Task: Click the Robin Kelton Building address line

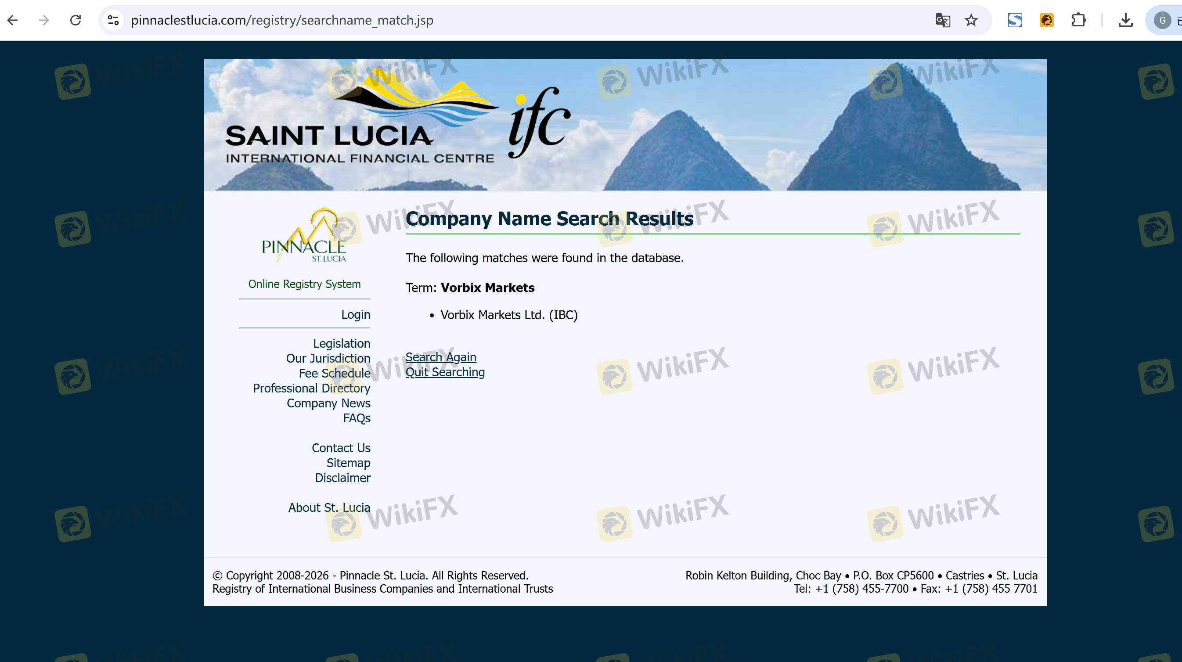Action: [x=861, y=575]
